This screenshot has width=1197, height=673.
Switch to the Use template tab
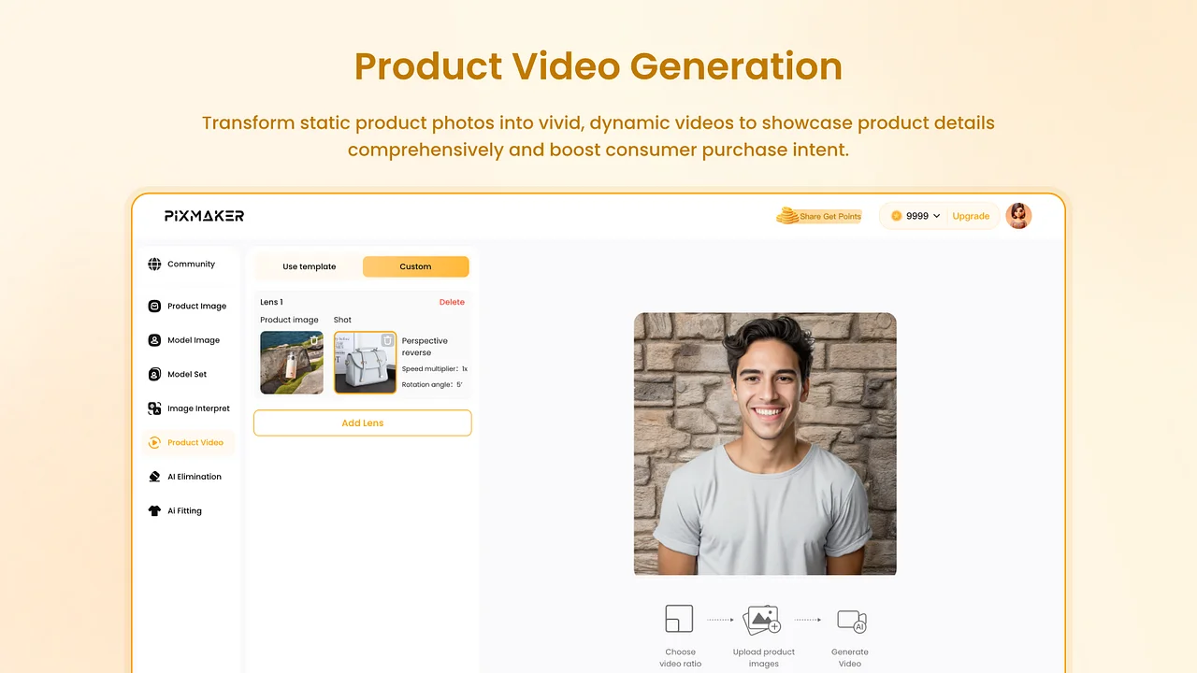309,266
